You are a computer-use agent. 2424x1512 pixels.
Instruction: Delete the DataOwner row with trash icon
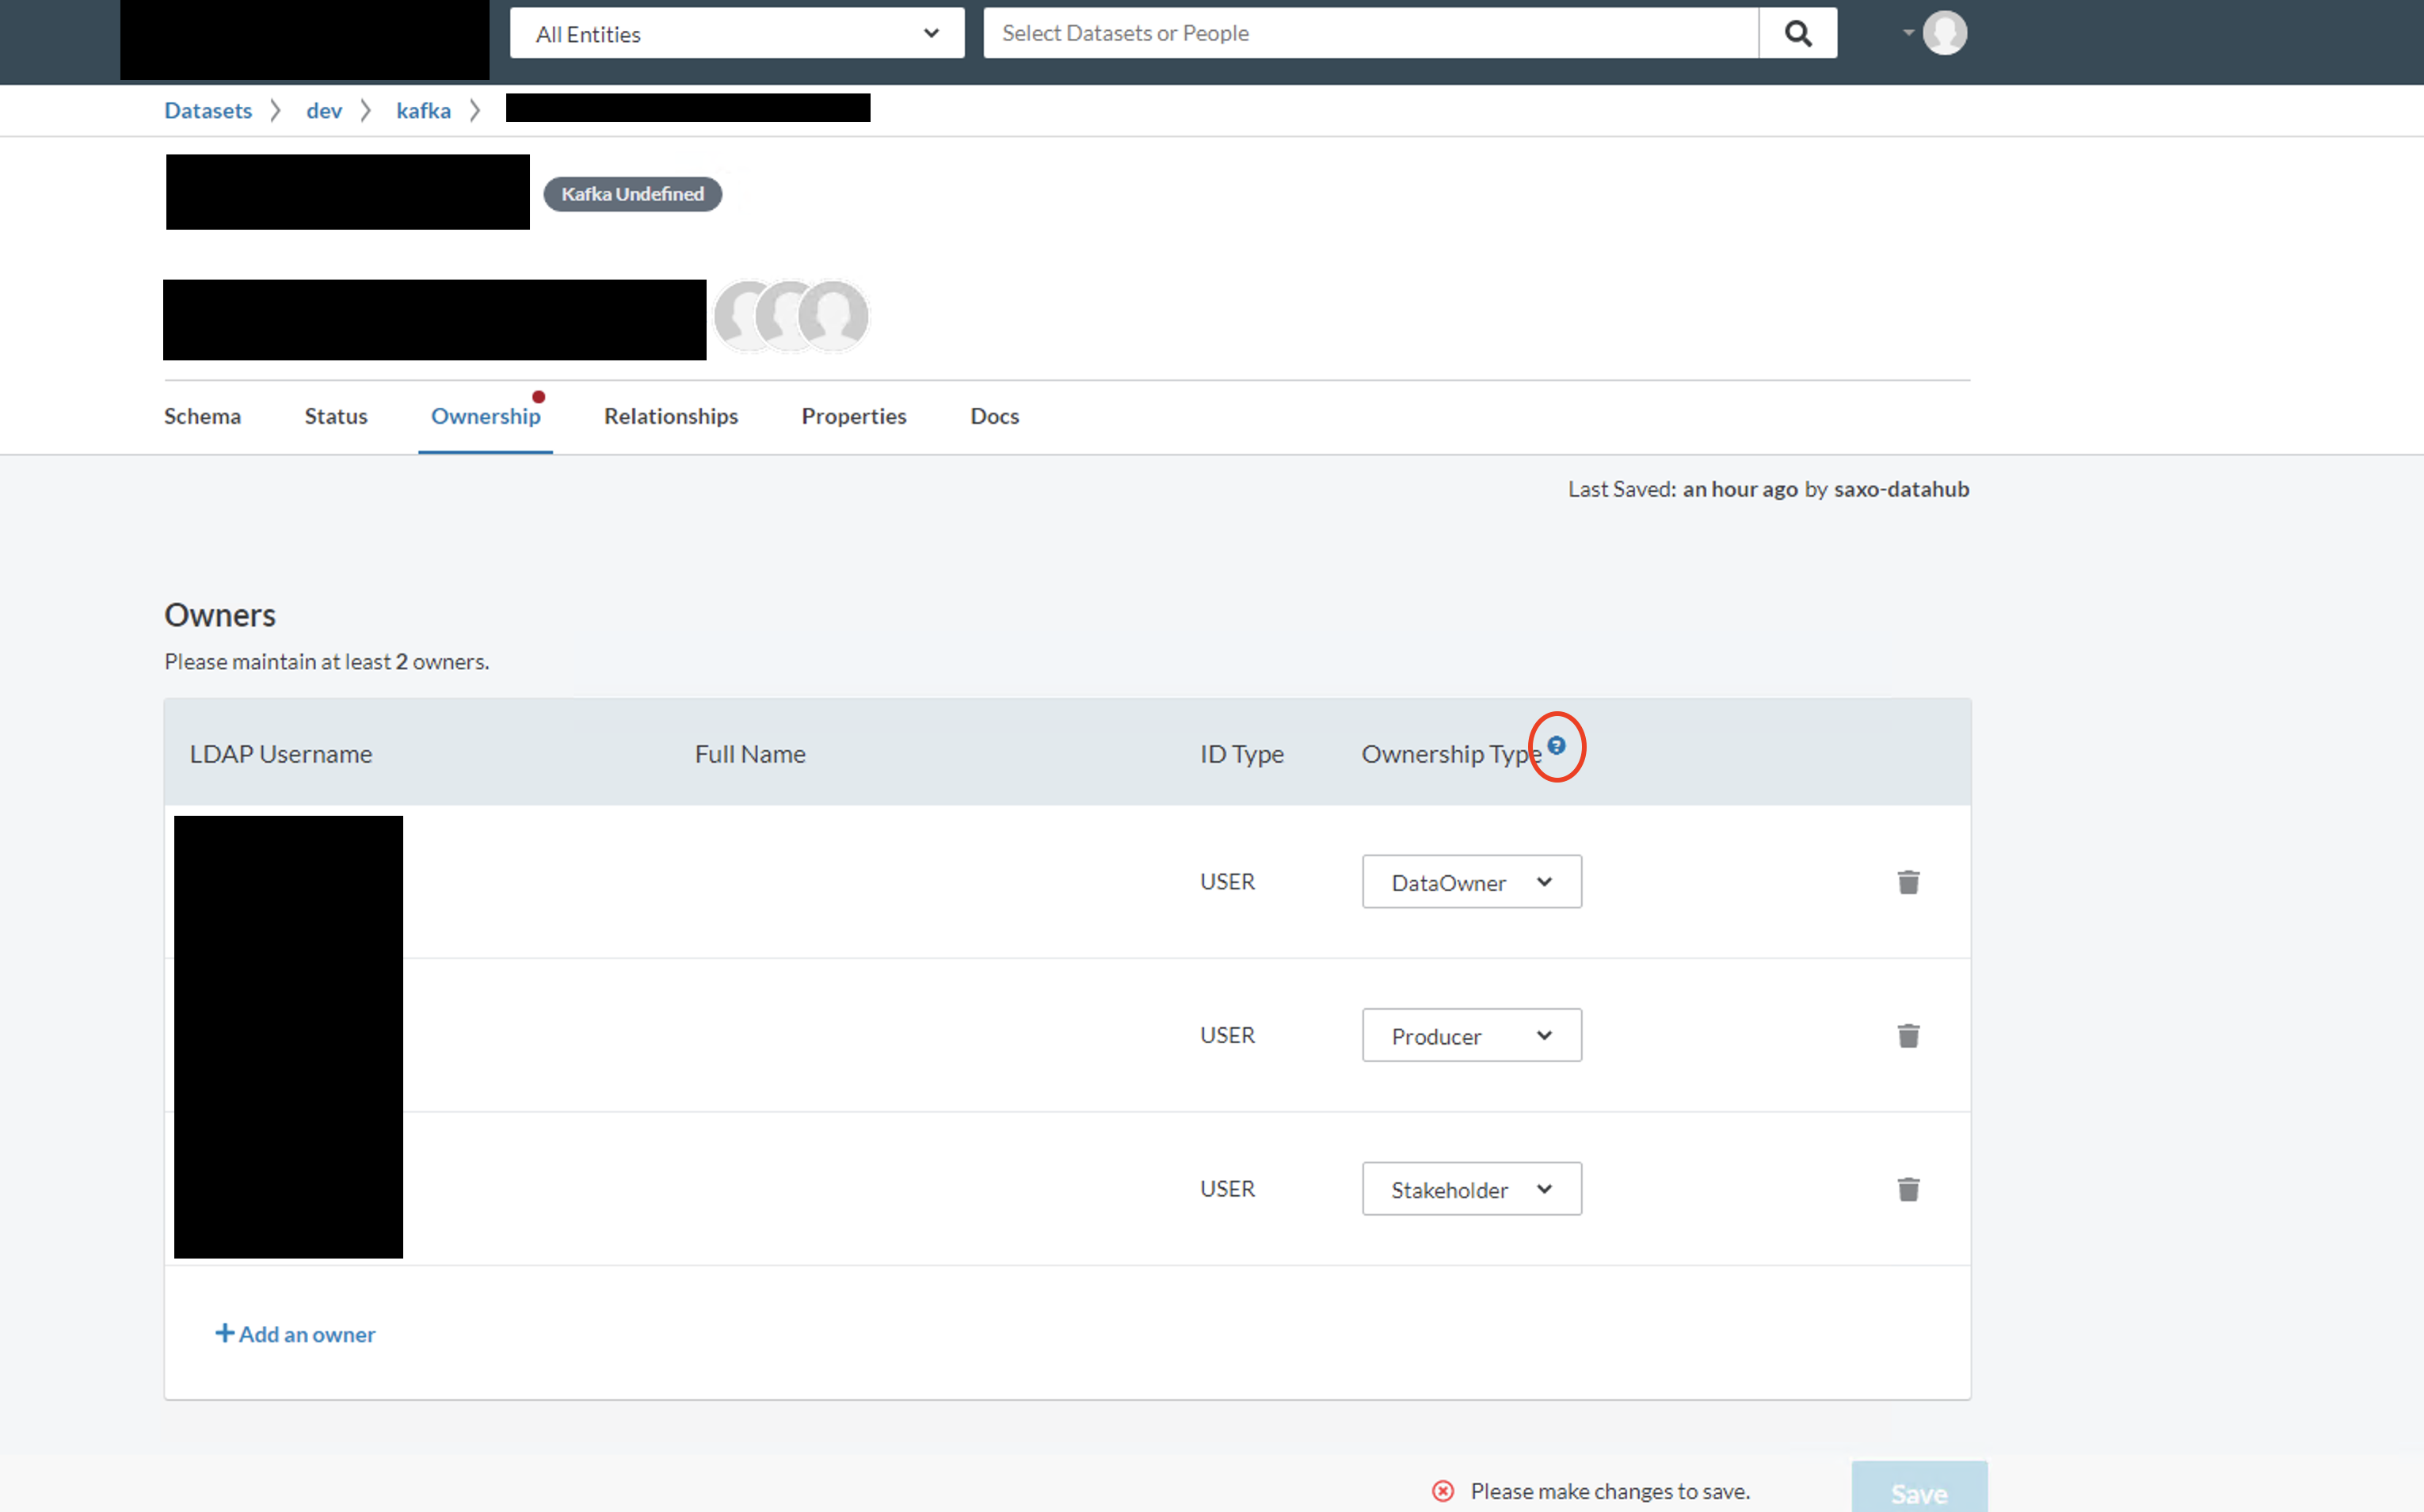(x=1908, y=882)
